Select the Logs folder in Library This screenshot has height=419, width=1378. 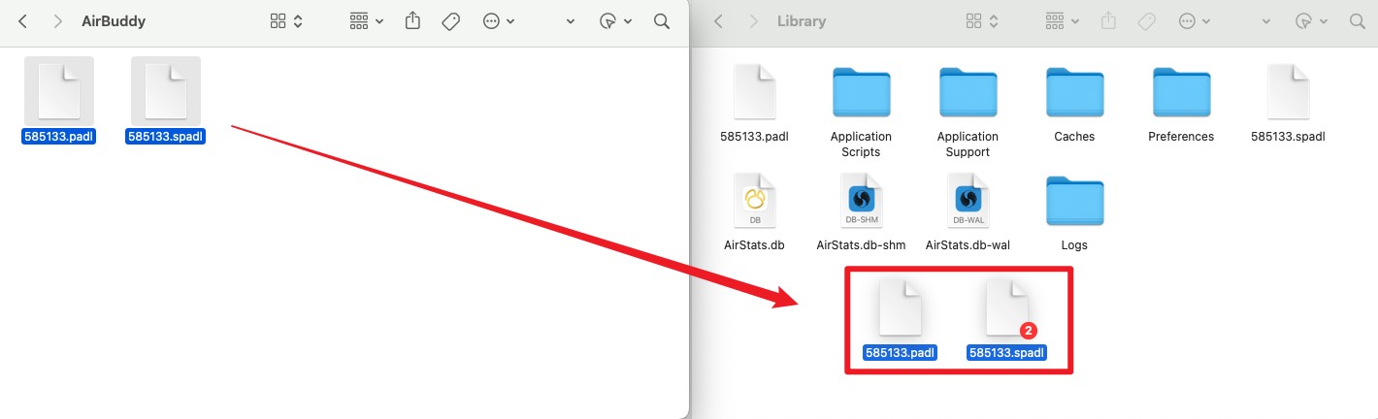pos(1074,201)
